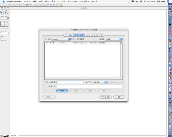172x137 pixels.
Task: Click the New Database toolbar icon
Action: pyautogui.click(x=3, y=5)
